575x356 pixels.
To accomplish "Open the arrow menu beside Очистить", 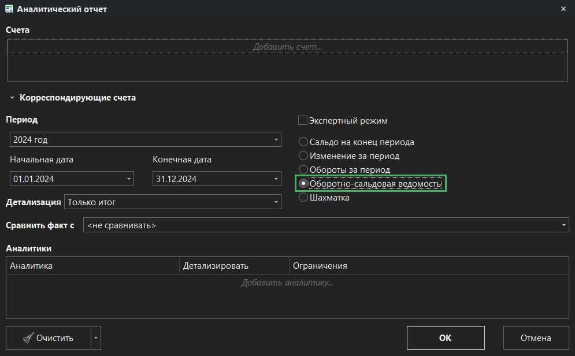I will click(x=96, y=338).
